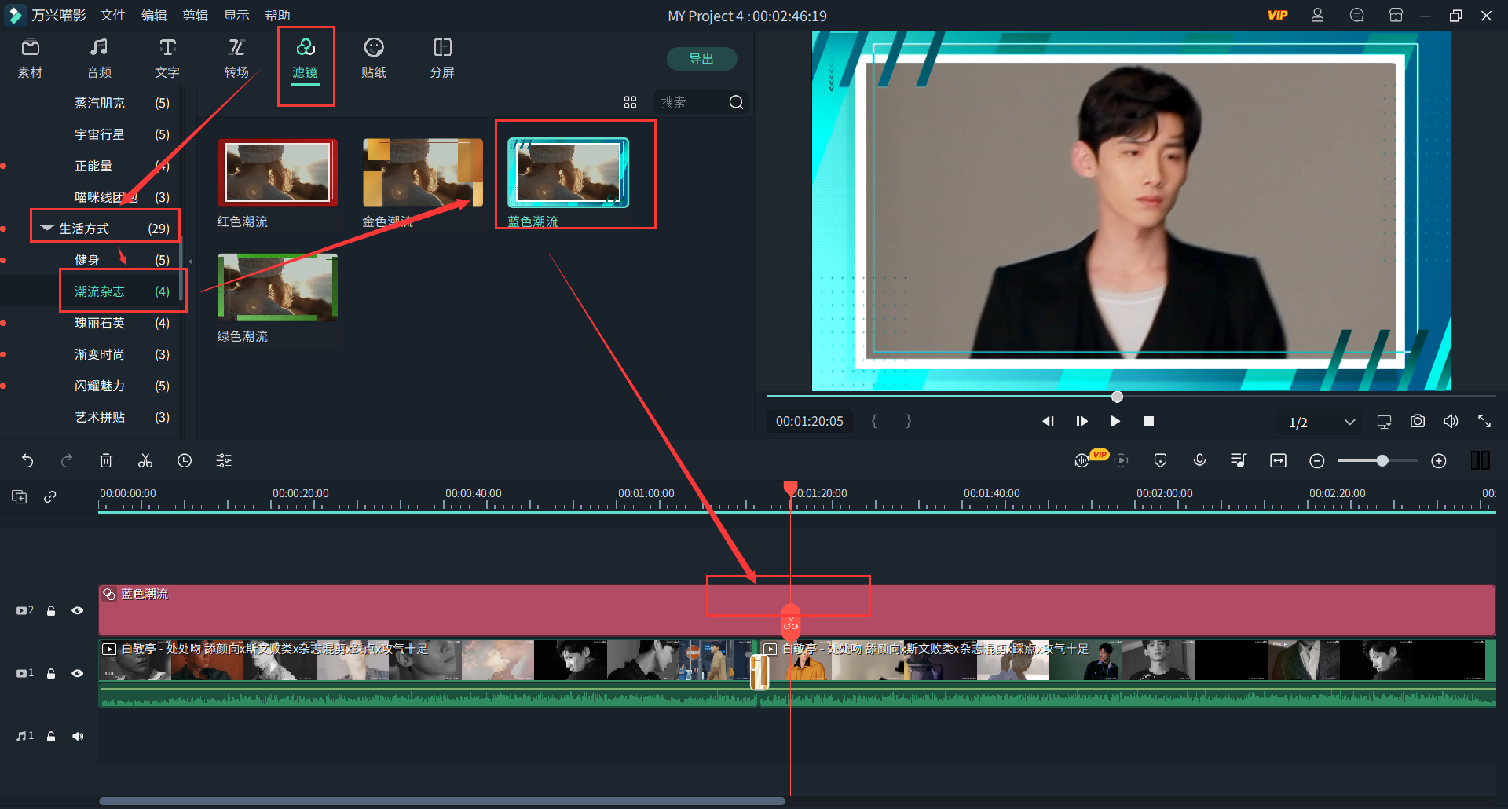
Task: Switch filter view to grid layout icon
Action: (x=630, y=102)
